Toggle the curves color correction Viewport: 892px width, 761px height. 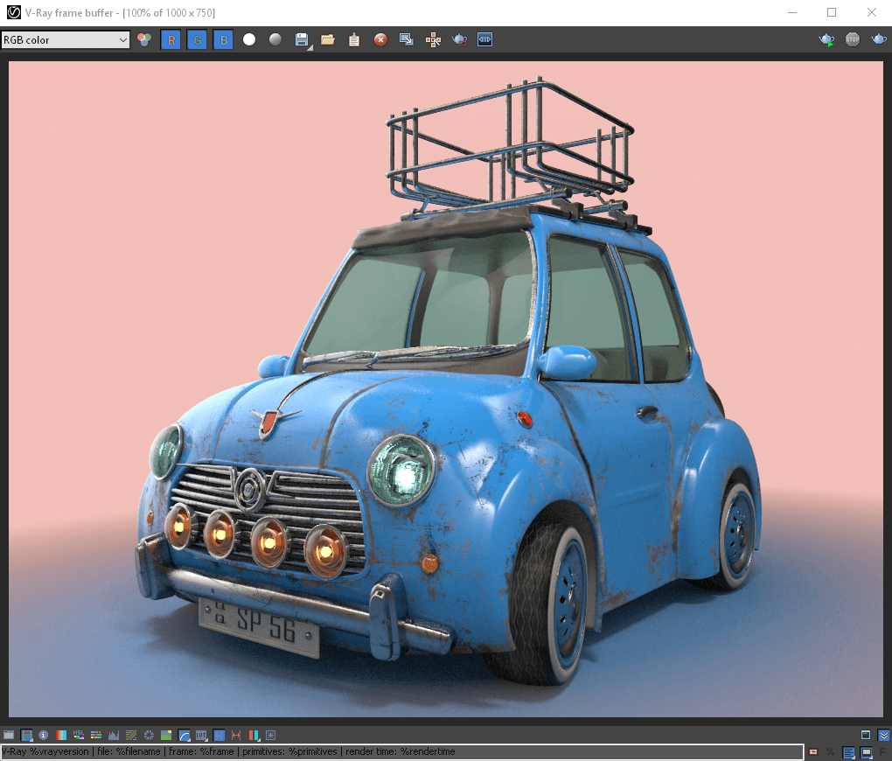pyautogui.click(x=182, y=735)
